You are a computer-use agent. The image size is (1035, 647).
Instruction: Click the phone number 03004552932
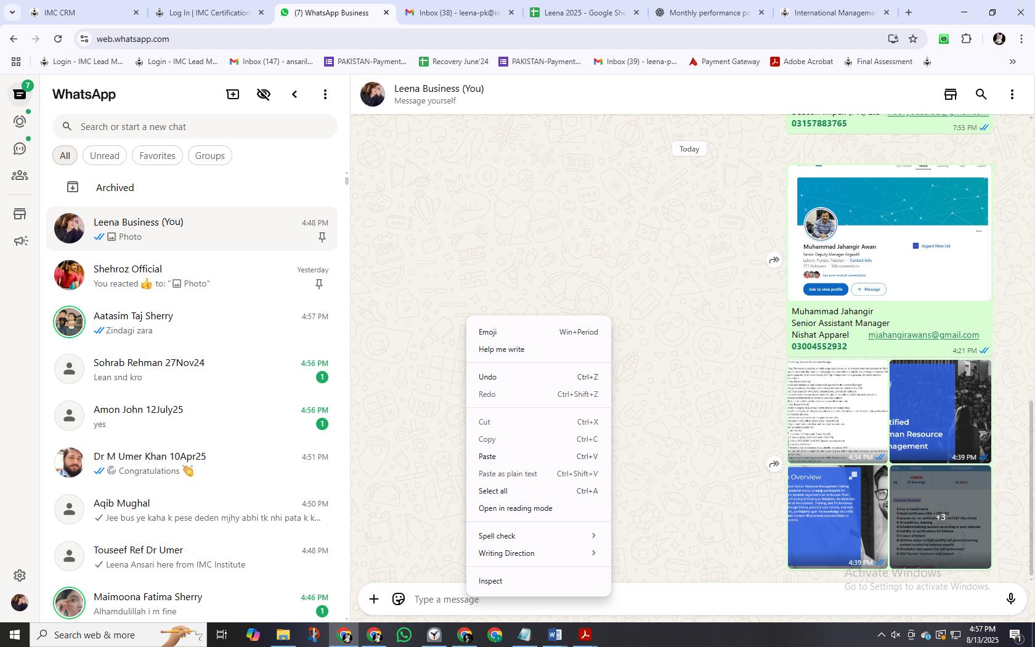(819, 346)
